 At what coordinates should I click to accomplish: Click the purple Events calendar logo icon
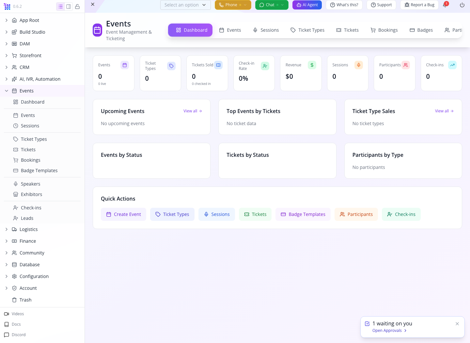click(x=97, y=30)
